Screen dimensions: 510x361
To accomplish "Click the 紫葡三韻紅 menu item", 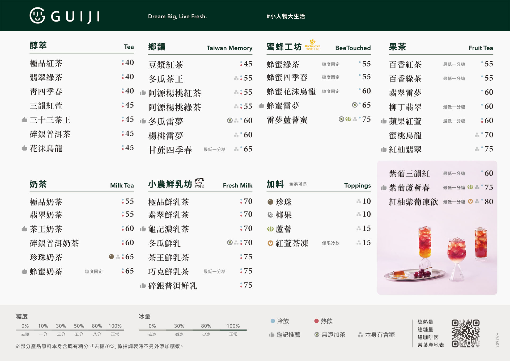I will (x=409, y=173).
